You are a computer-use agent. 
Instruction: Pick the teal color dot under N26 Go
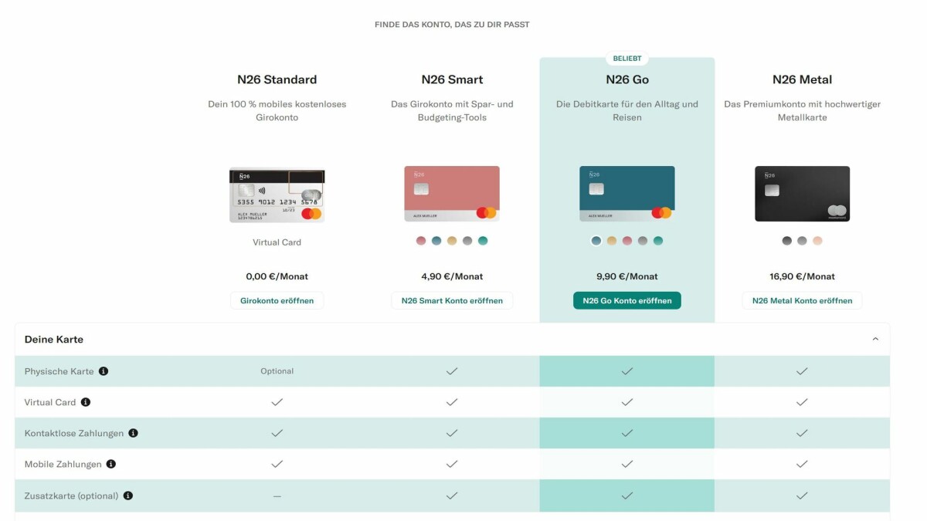click(658, 241)
